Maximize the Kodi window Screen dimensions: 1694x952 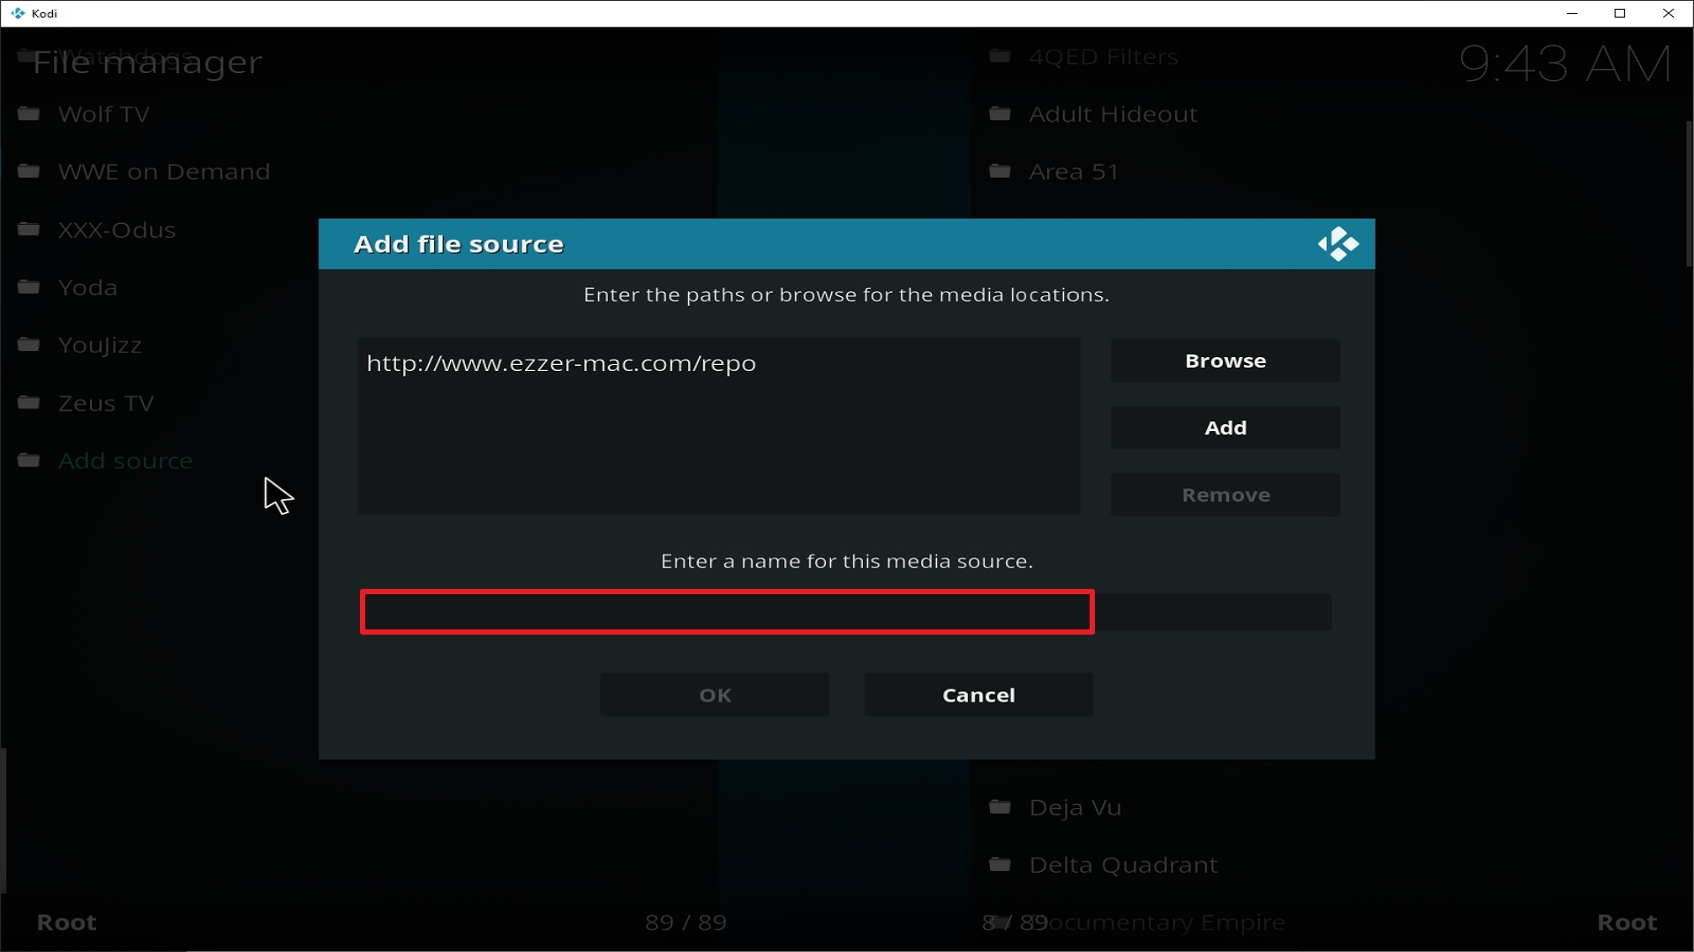(x=1620, y=13)
